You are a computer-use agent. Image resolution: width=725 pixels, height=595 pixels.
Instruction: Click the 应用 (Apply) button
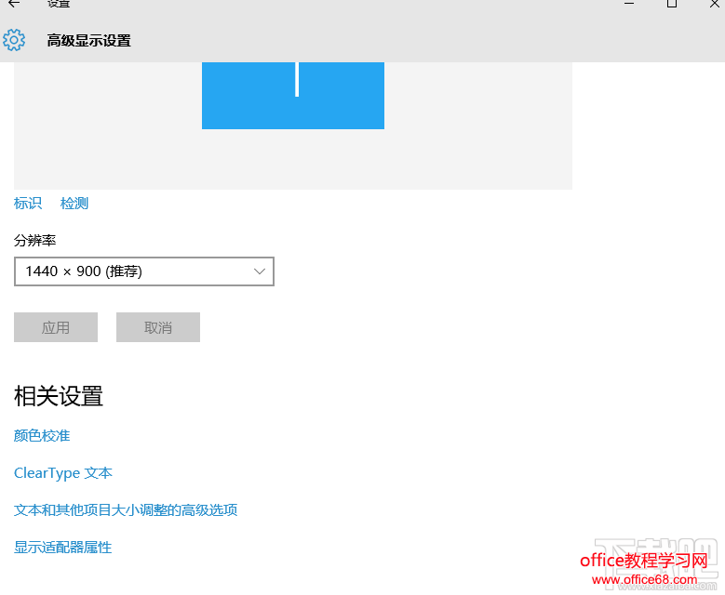click(56, 327)
